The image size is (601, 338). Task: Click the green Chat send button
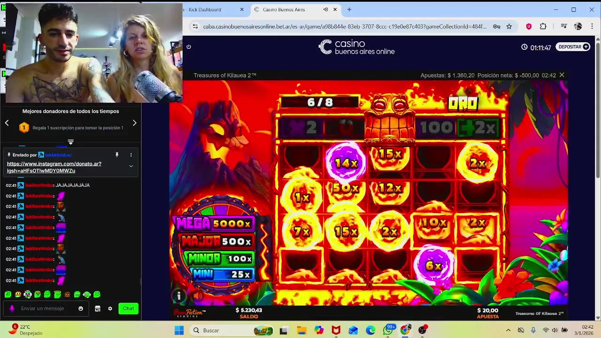coord(128,308)
